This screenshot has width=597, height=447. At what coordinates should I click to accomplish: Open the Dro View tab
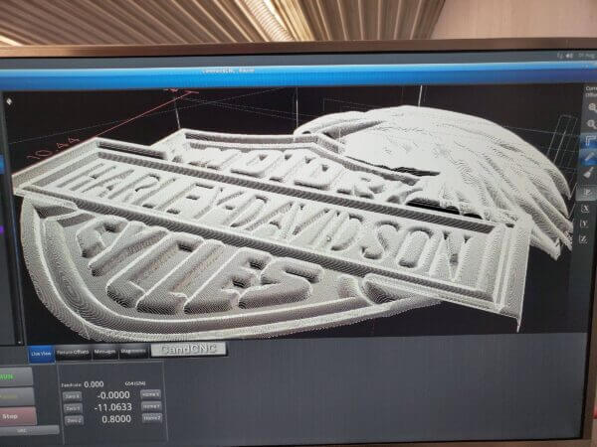click(x=41, y=354)
